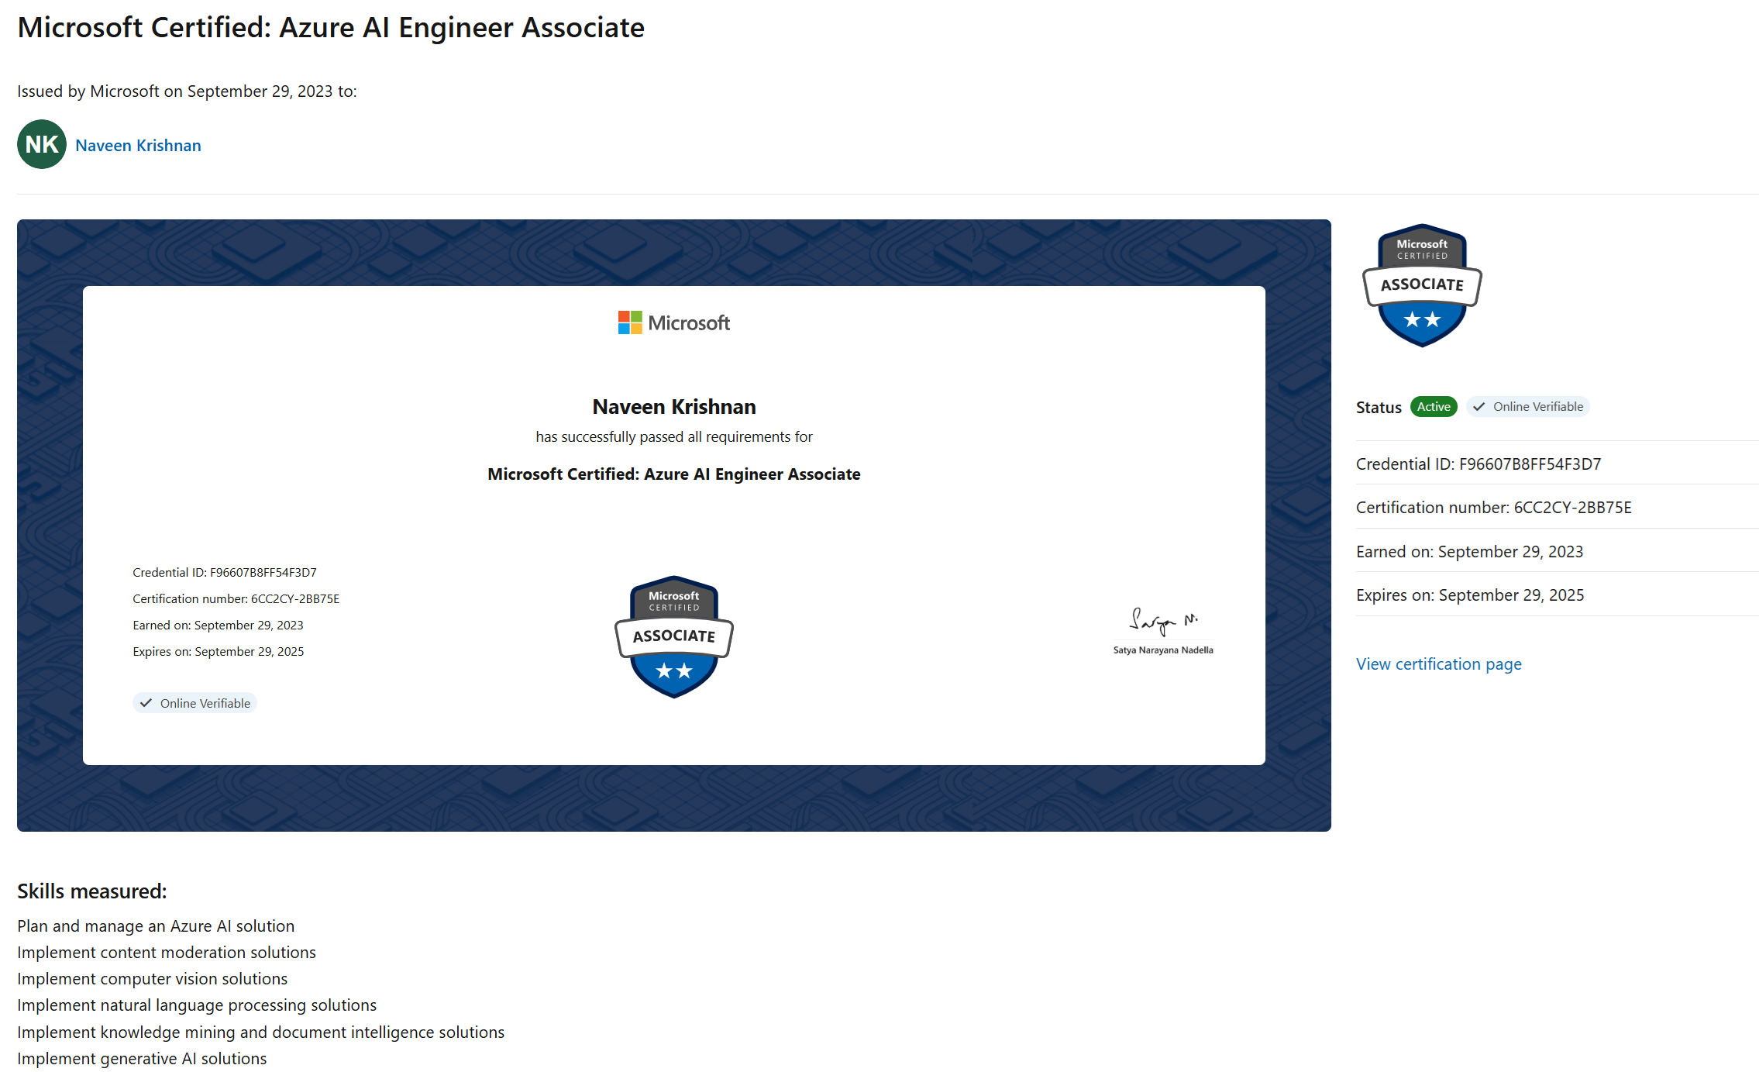Click Credential ID line on certificate

coord(225,573)
